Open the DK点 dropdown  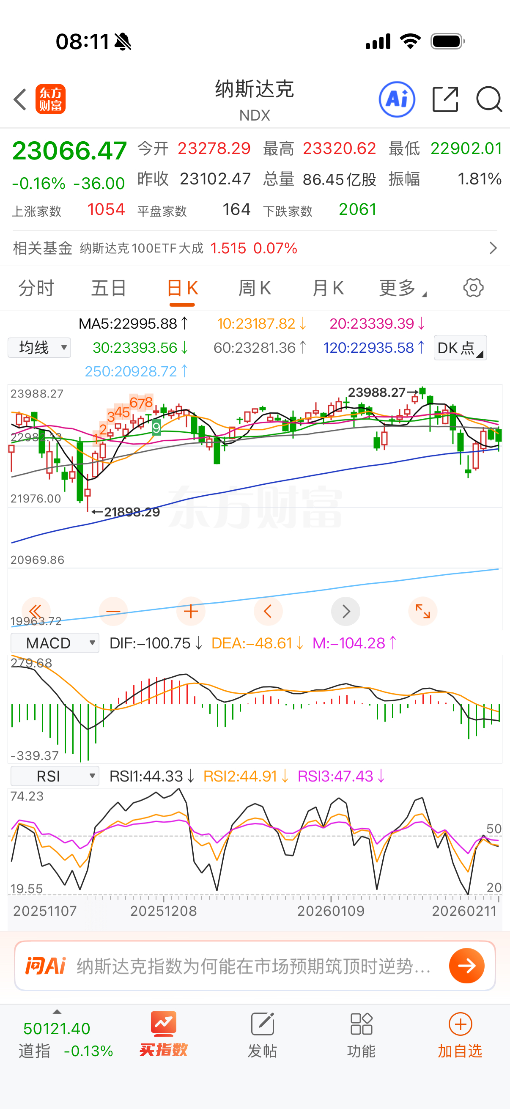pyautogui.click(x=460, y=347)
